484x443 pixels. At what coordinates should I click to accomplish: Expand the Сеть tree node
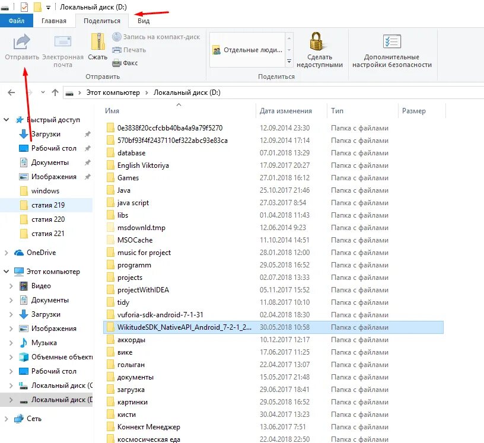click(6, 419)
